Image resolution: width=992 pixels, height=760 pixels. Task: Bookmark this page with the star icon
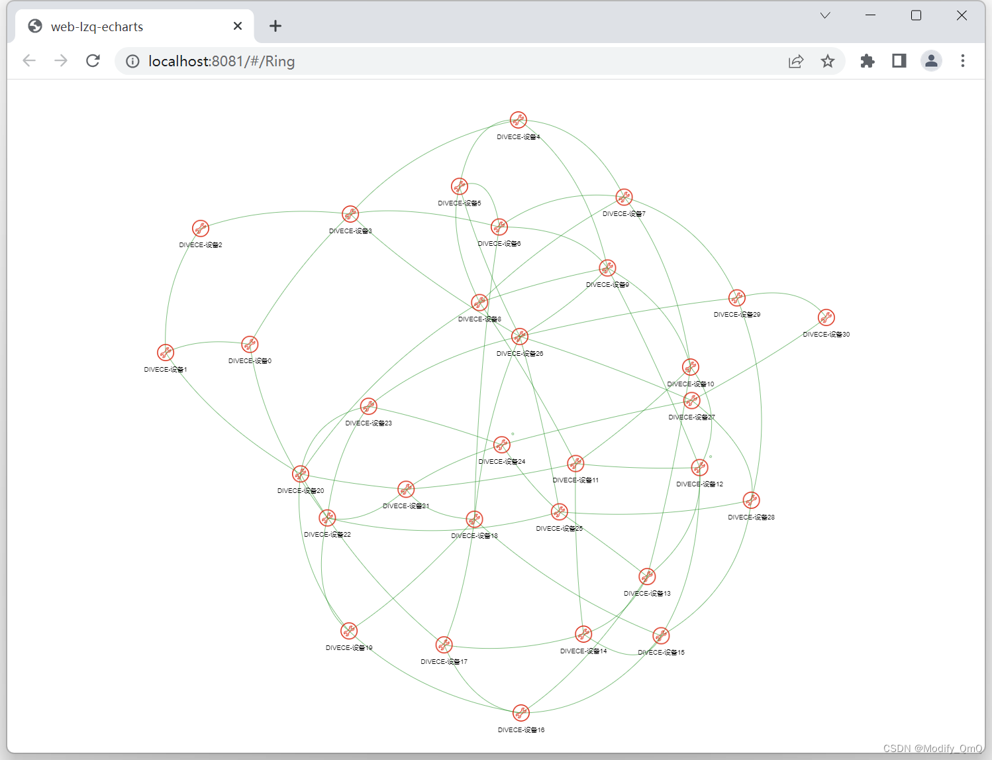pyautogui.click(x=828, y=60)
